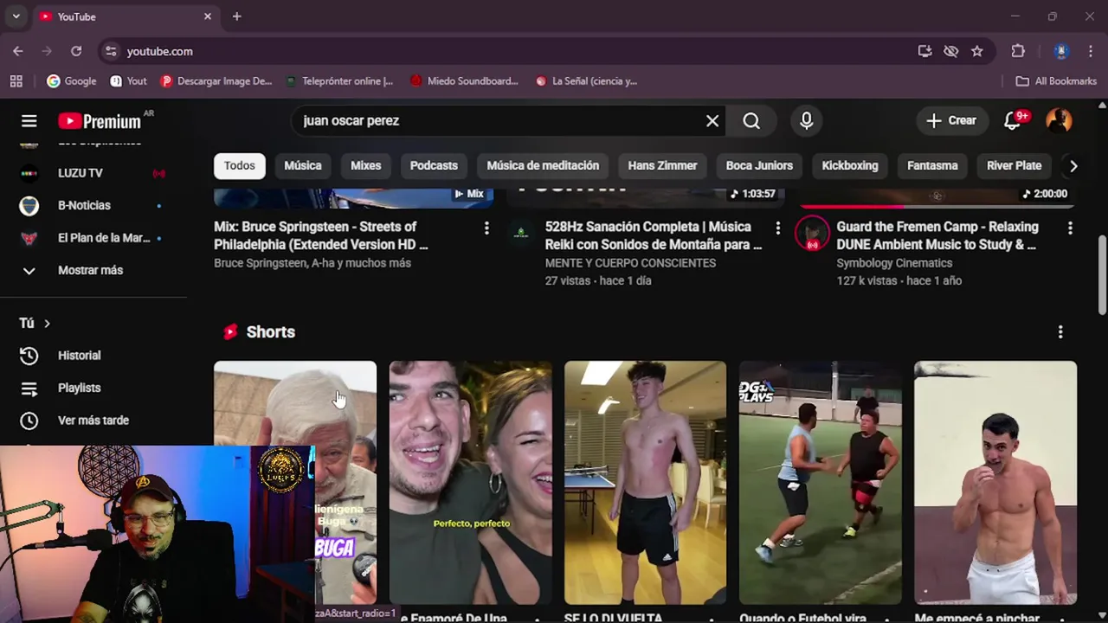This screenshot has height=623, width=1108.
Task: Expand the Tú section chevron
Action: [x=47, y=324]
